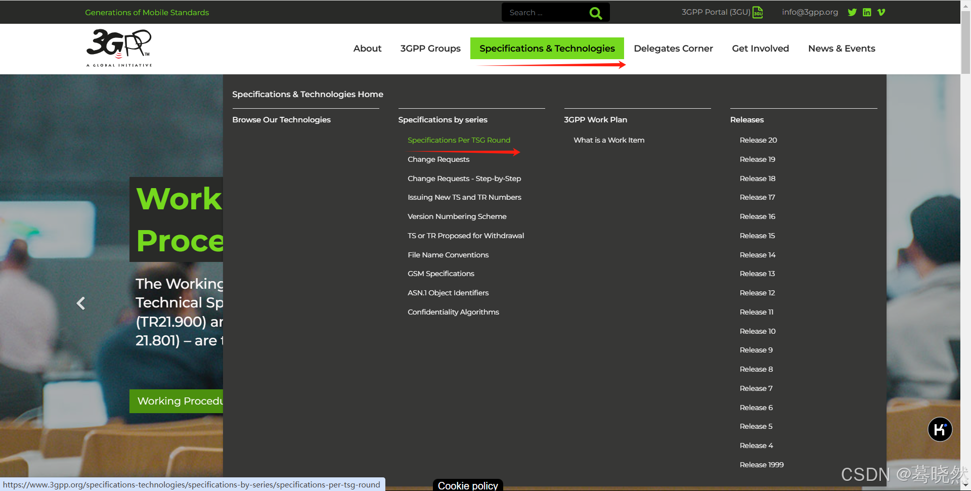Open File Name Conventions

pos(448,255)
